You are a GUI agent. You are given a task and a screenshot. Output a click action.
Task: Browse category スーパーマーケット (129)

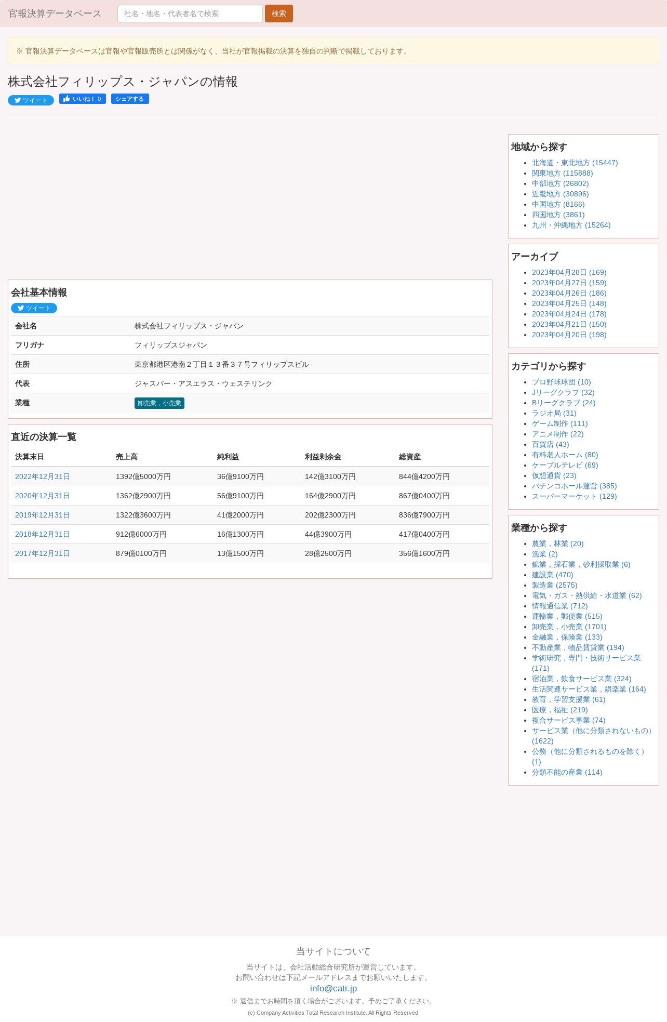tap(574, 496)
